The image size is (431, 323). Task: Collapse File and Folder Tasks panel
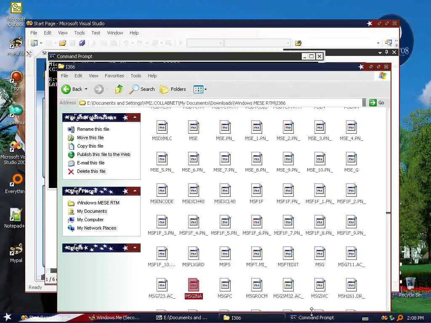click(x=135, y=117)
